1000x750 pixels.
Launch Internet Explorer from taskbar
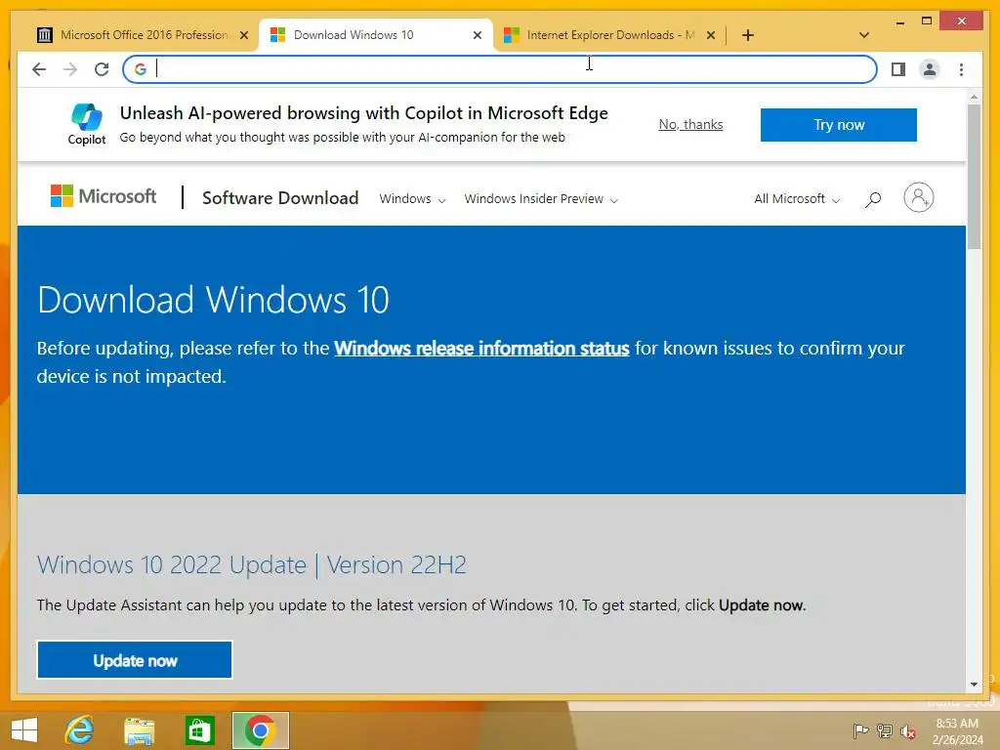click(80, 730)
